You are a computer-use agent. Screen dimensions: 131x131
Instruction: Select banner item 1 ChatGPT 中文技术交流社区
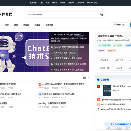click(69, 38)
